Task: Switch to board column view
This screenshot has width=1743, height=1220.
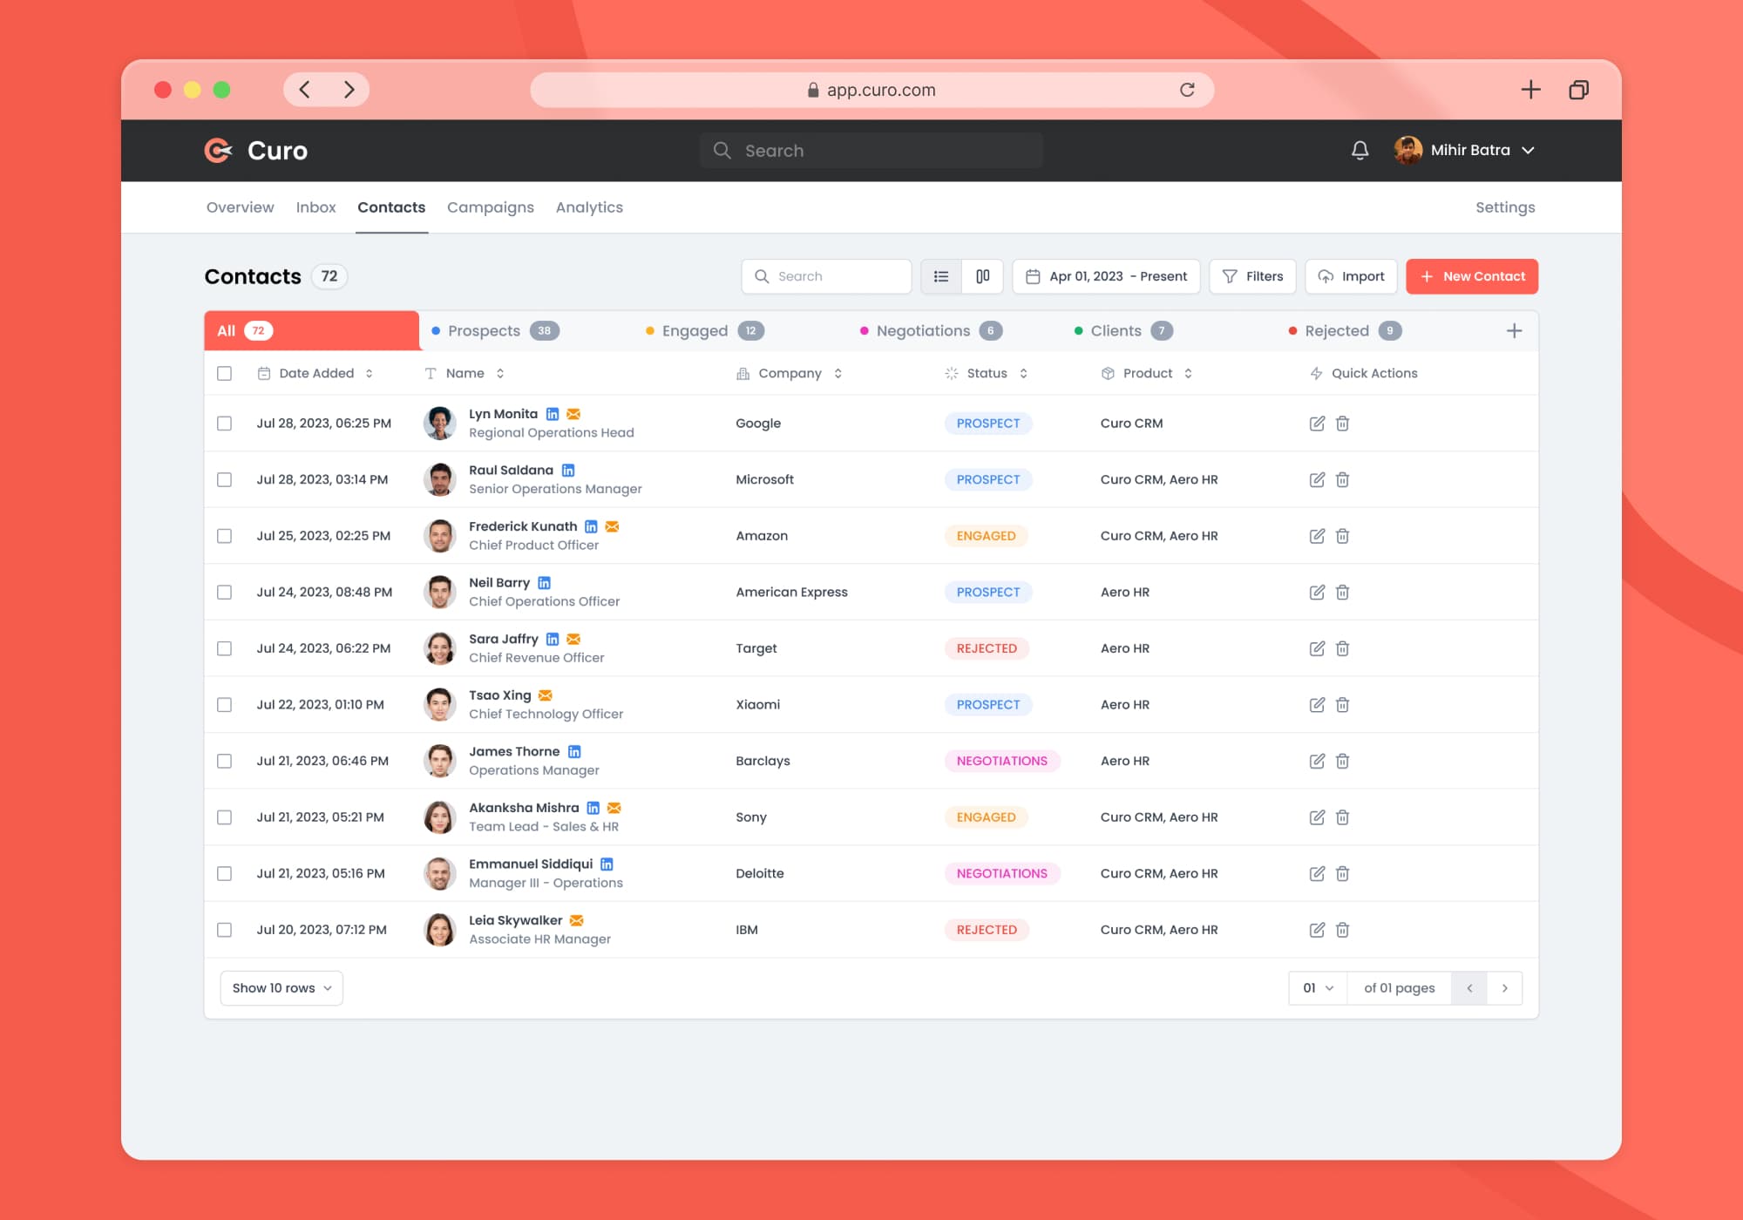Action: coord(983,276)
